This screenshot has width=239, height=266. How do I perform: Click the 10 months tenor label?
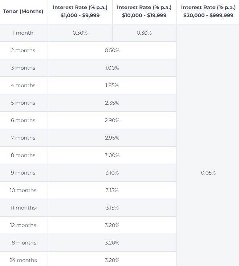[23, 190]
